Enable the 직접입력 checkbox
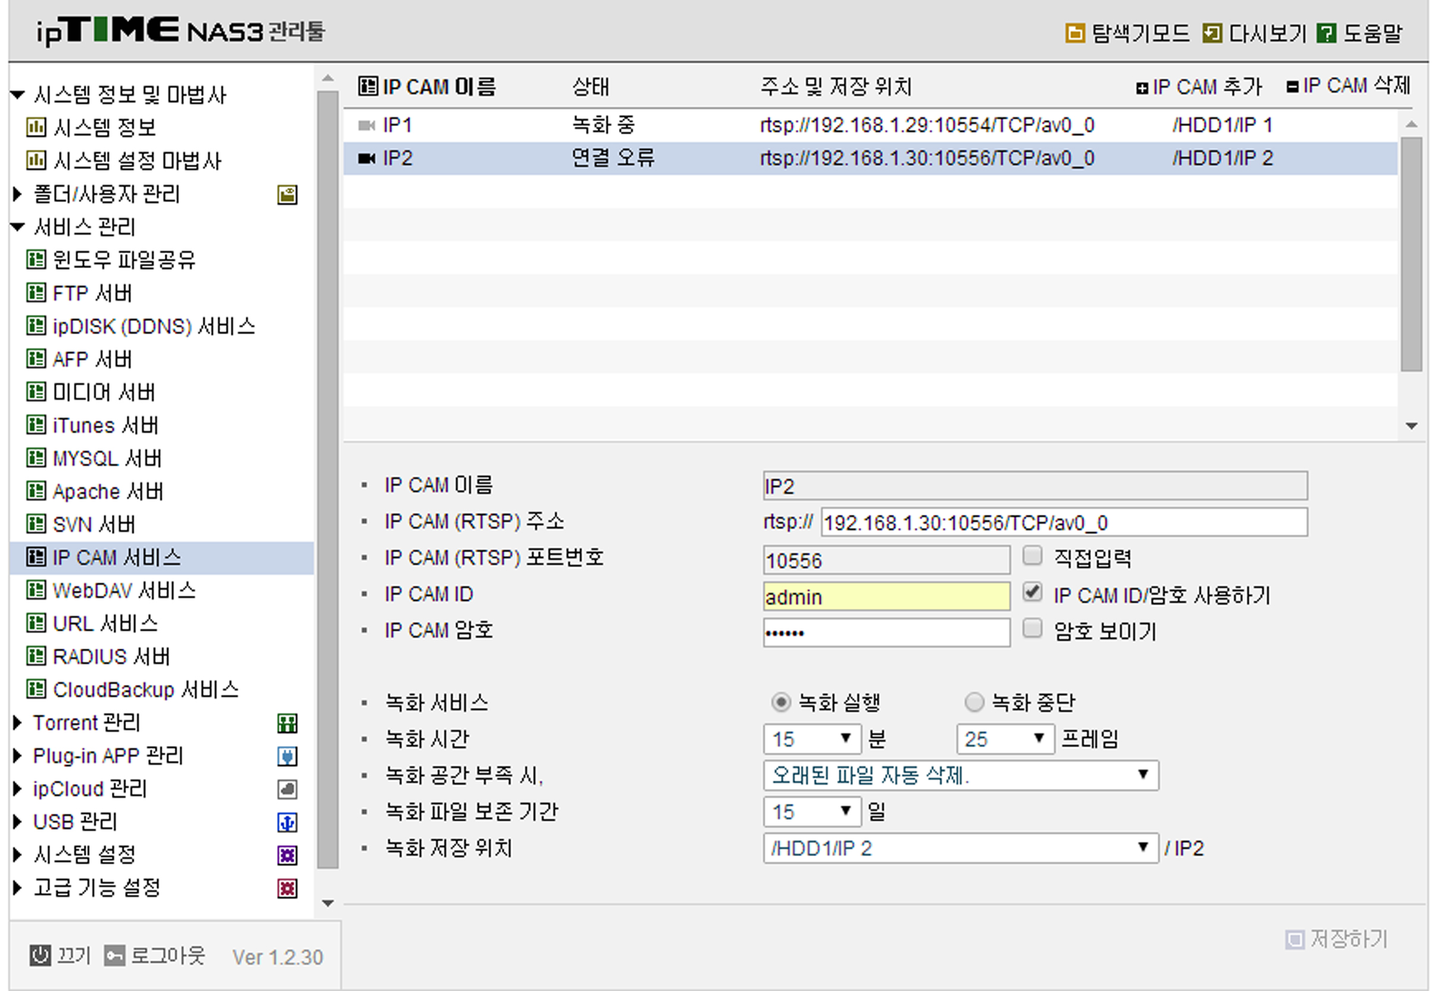This screenshot has width=1434, height=991. click(1032, 556)
